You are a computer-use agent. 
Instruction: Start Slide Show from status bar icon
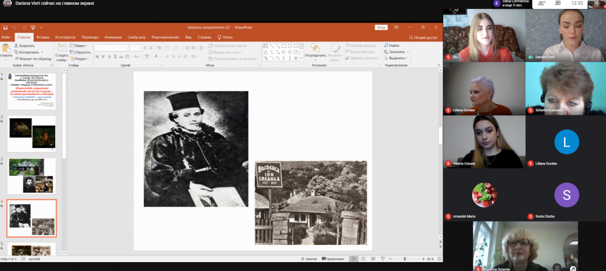[x=383, y=259]
